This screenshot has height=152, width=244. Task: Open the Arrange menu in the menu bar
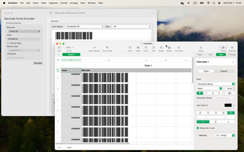point(74,3)
